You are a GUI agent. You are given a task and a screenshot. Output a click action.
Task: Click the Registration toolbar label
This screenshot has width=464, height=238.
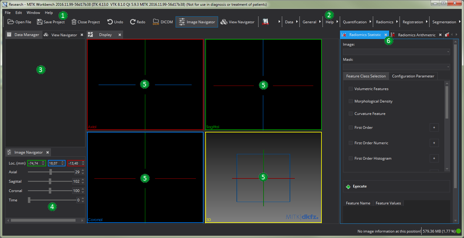413,22
